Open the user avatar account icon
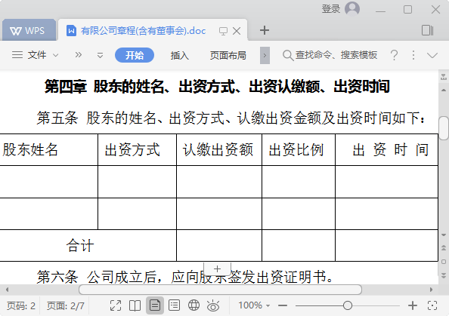 click(352, 8)
